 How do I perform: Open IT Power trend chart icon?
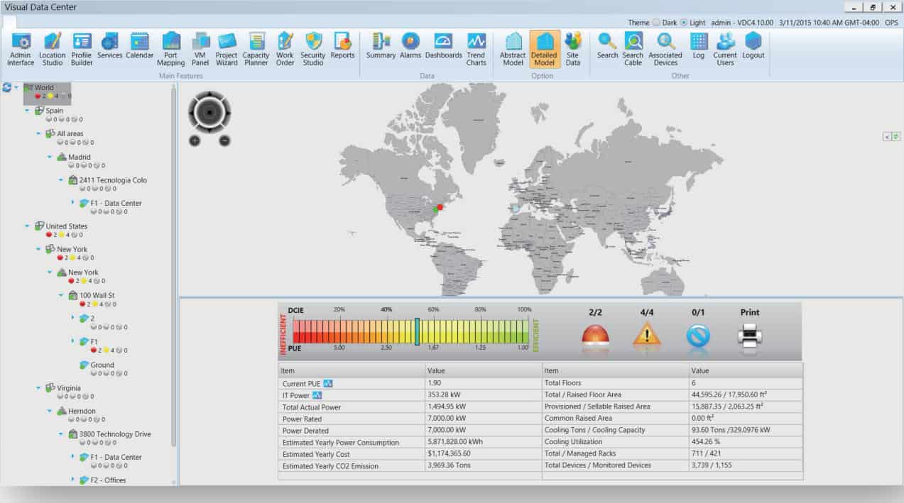(317, 395)
